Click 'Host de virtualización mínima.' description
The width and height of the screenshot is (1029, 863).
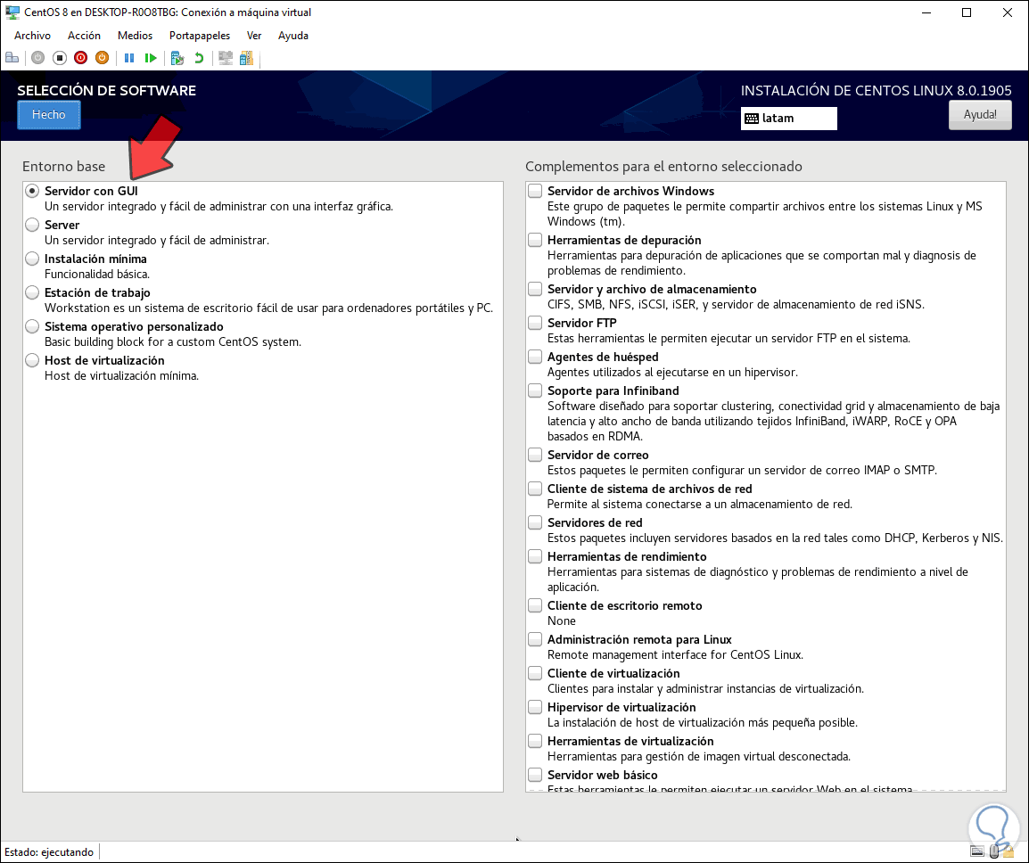(121, 376)
